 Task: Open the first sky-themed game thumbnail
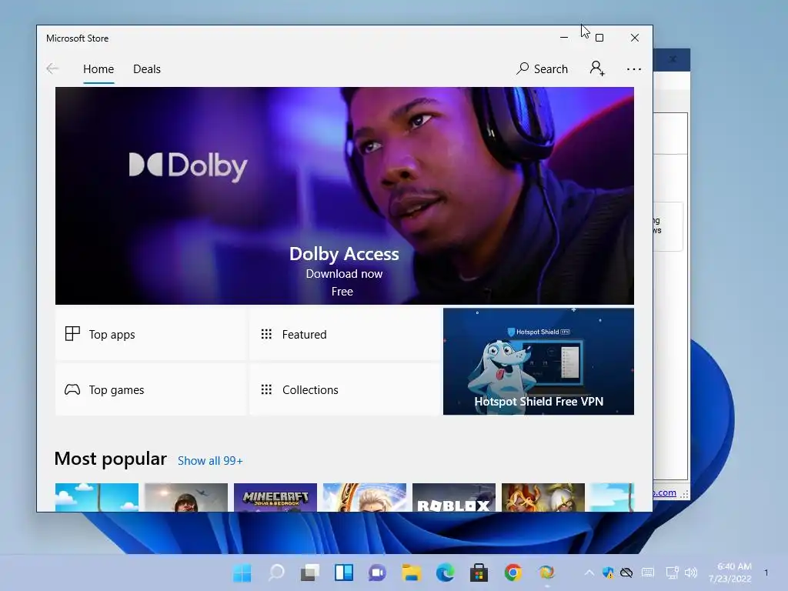96,498
